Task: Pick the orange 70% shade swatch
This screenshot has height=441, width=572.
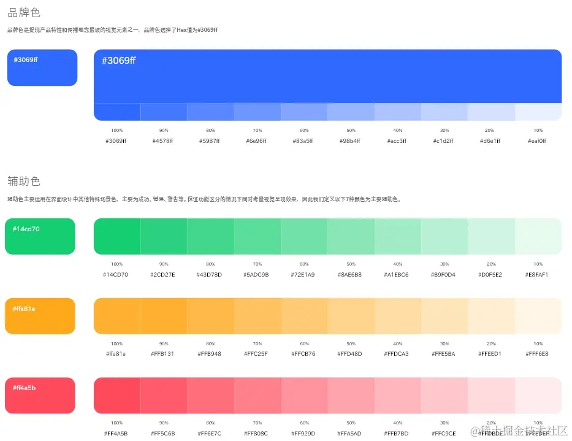Action: (257, 316)
